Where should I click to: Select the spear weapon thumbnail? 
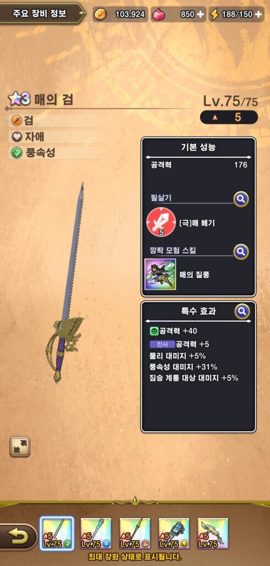(x=135, y=533)
